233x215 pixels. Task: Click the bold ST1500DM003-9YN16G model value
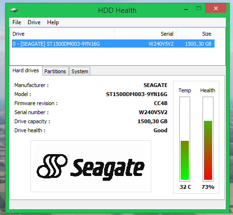pos(136,94)
